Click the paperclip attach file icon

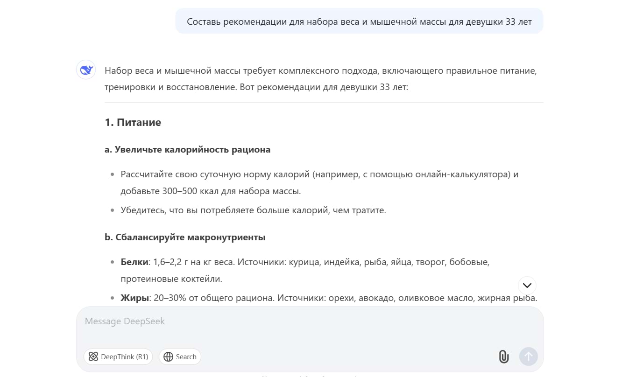[x=503, y=357]
